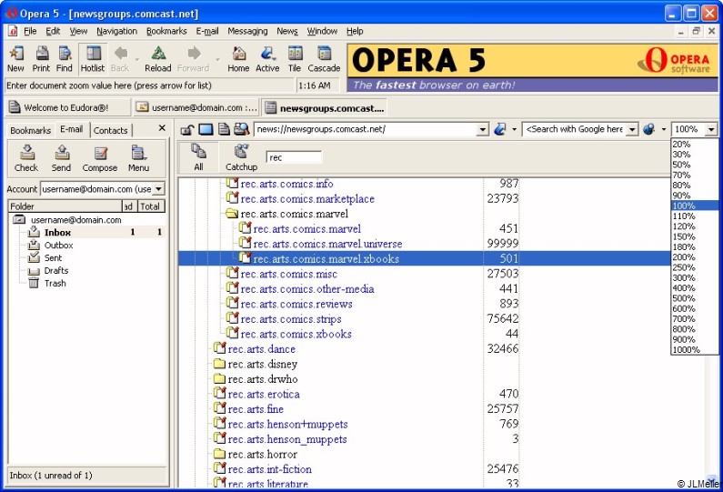Switch to username@domain.com window tab

(x=196, y=108)
